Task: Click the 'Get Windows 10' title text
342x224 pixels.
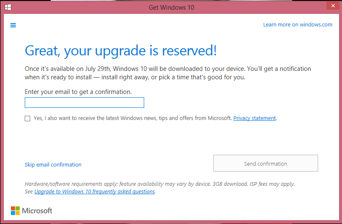Action: click(171, 8)
